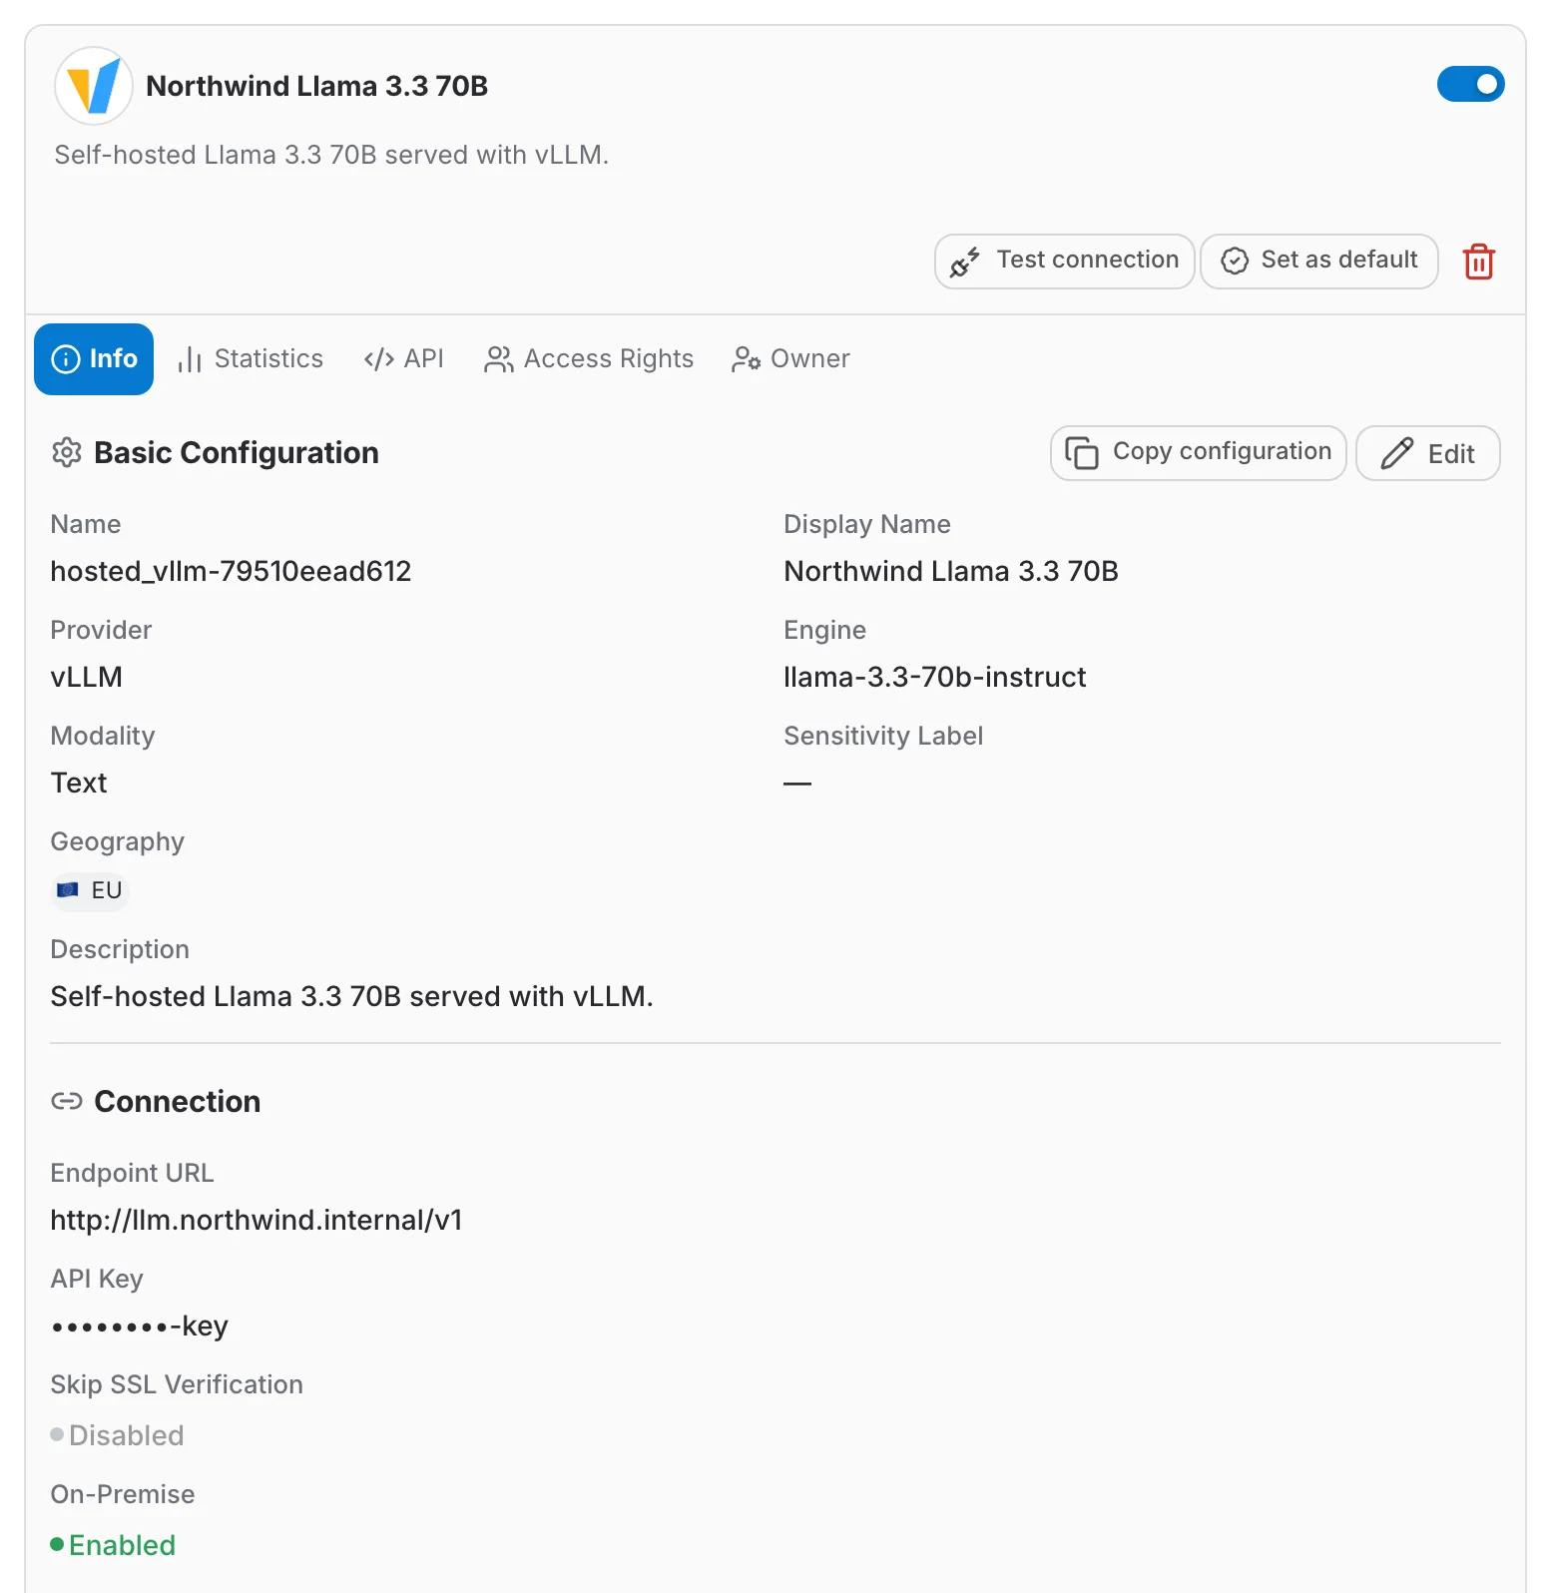
Task: Switch to the Statistics tab
Action: [250, 359]
